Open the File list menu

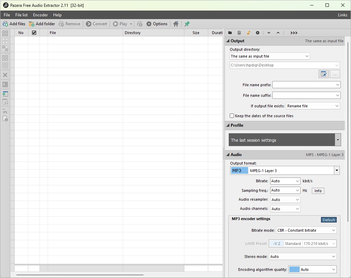(x=21, y=15)
